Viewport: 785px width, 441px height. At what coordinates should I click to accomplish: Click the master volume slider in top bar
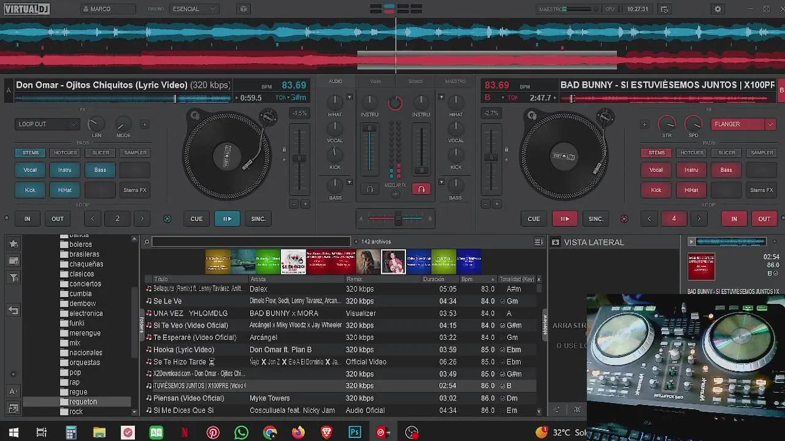(x=578, y=9)
